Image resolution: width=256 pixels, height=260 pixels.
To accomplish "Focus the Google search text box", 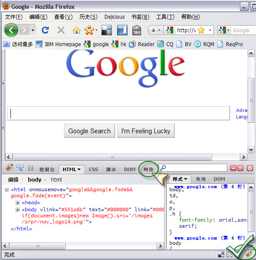I will click(118, 113).
